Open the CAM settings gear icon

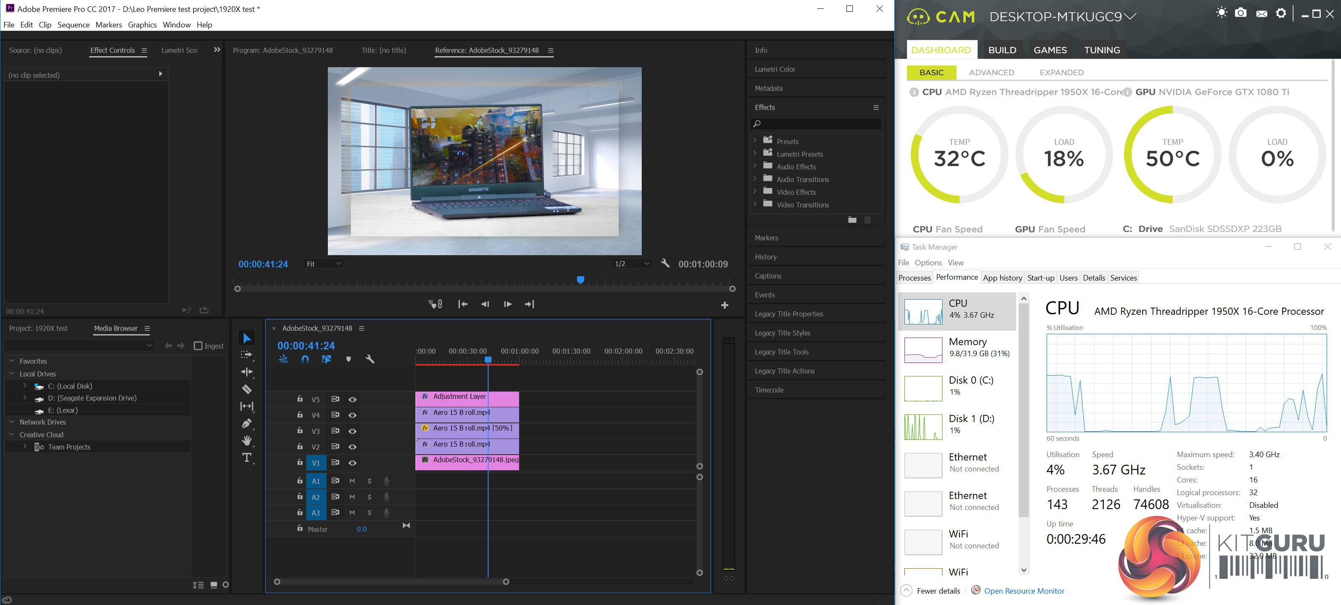1281,13
